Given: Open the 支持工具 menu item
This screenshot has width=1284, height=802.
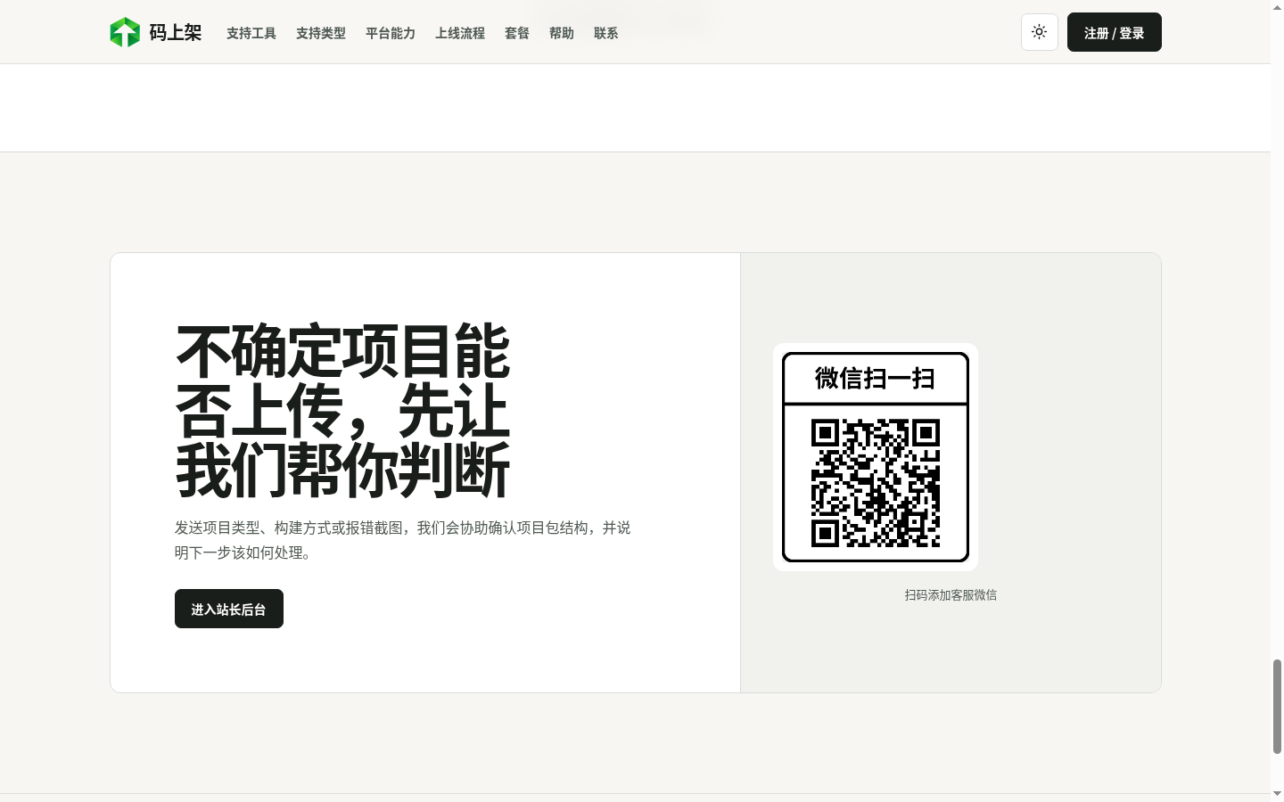Looking at the screenshot, I should (x=251, y=33).
